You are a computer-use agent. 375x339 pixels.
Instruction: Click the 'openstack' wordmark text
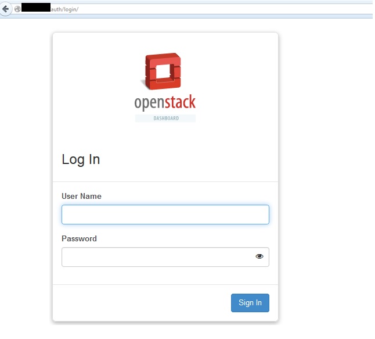click(165, 103)
